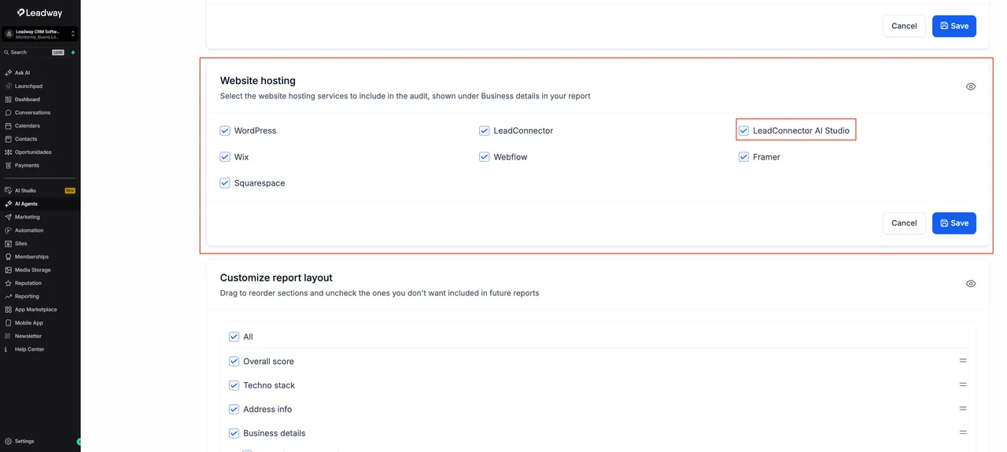Screen dimensions: 1007x452
Task: Grab the reorder handle for Overall score
Action: (963, 361)
